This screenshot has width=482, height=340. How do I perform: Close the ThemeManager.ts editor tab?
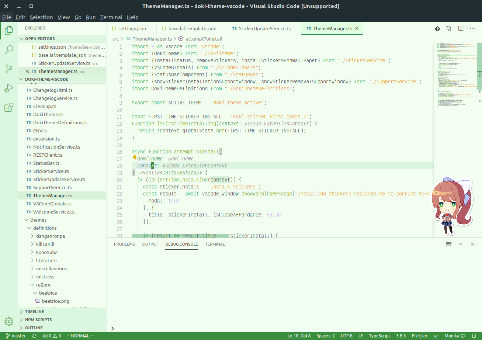pyautogui.click(x=357, y=28)
